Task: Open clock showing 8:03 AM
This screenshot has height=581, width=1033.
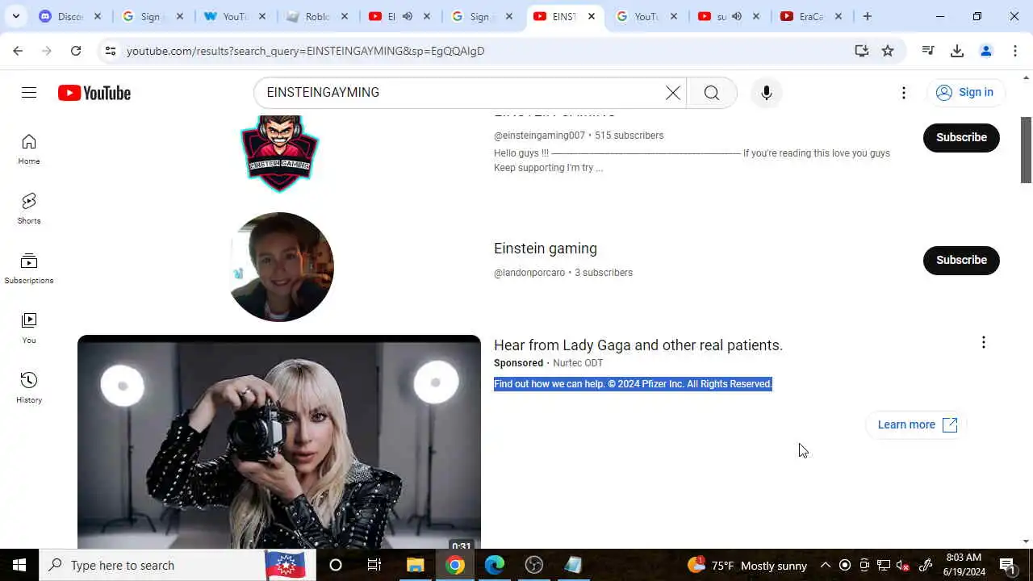Action: click(964, 565)
